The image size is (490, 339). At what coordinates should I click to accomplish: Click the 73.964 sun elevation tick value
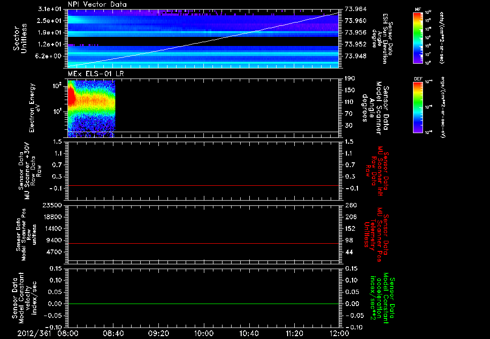[356, 9]
